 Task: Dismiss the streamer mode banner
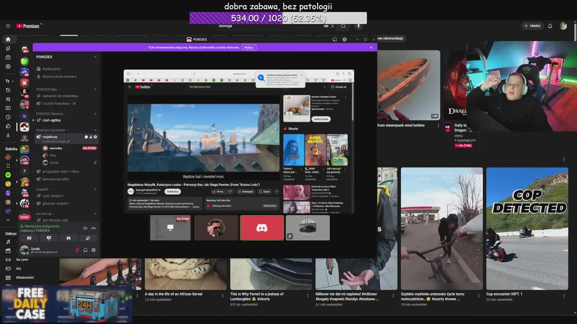point(371,47)
